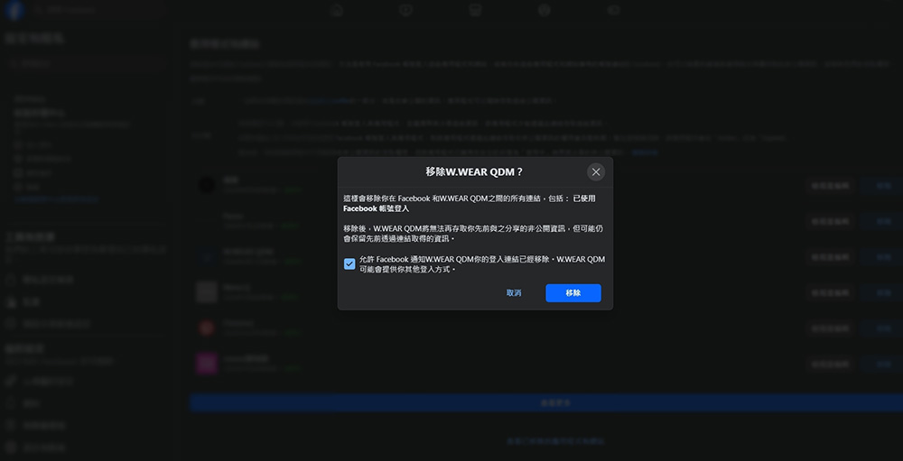Click the Facebook logo in the top-left corner

tap(14, 11)
